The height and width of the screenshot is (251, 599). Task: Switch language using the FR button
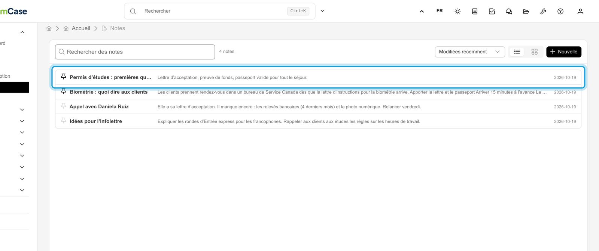click(x=440, y=11)
